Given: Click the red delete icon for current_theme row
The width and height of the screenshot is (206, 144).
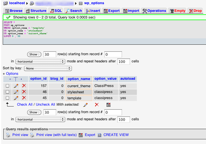Looking at the screenshot, I should pyautogui.click(x=24, y=86).
